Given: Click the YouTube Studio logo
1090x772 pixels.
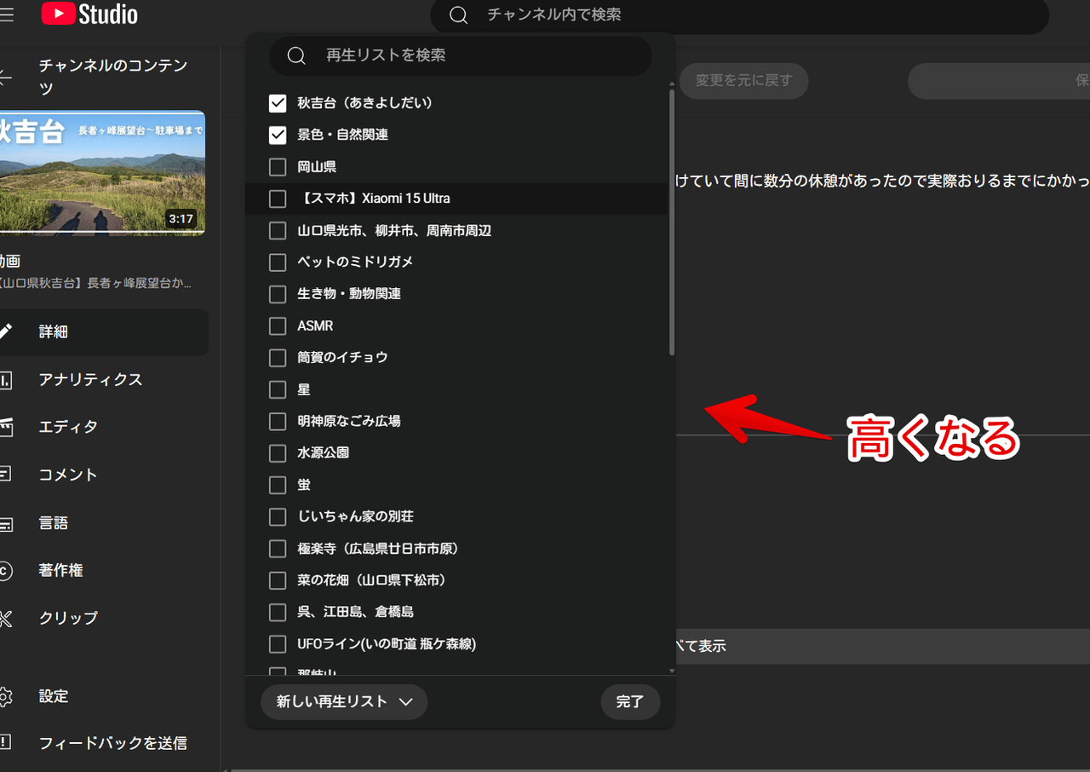Looking at the screenshot, I should pos(89,14).
